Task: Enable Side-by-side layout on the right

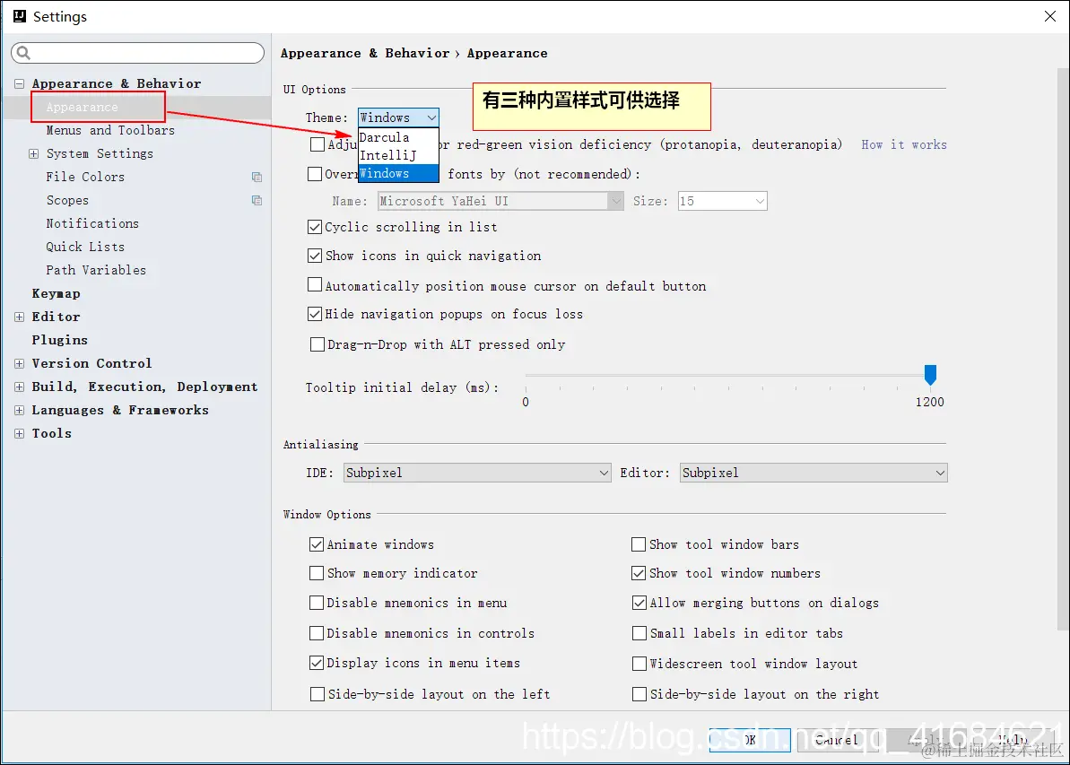Action: pos(639,694)
